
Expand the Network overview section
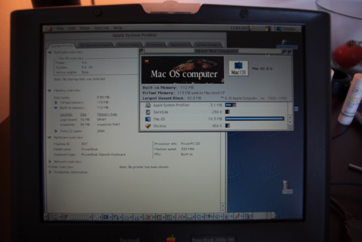click(50, 162)
